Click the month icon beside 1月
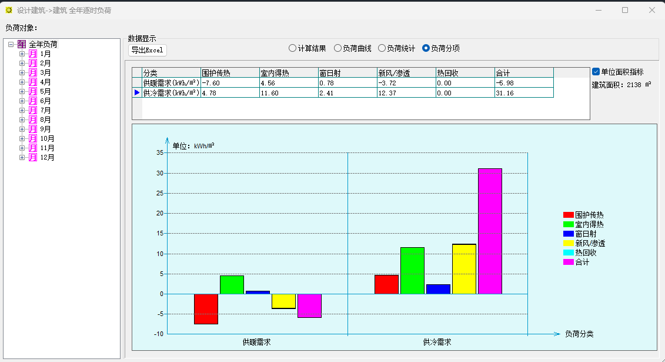This screenshot has height=362, width=665. click(33, 54)
